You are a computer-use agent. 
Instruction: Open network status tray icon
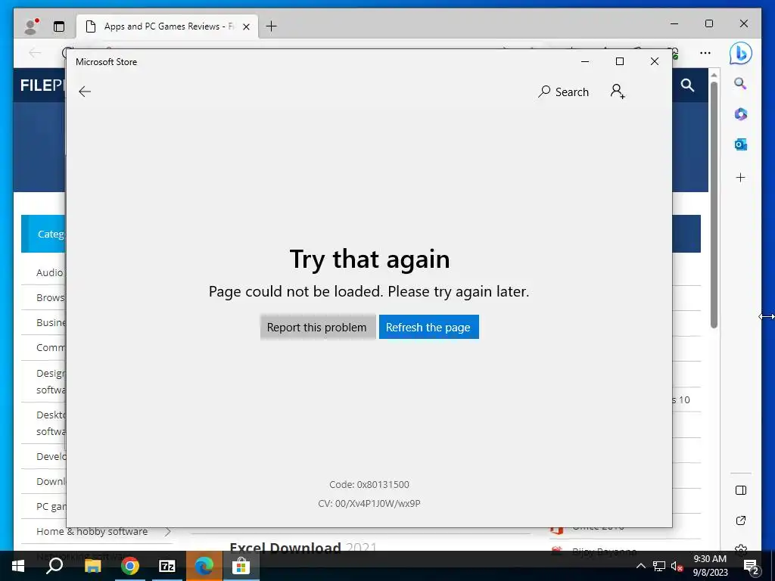[659, 566]
